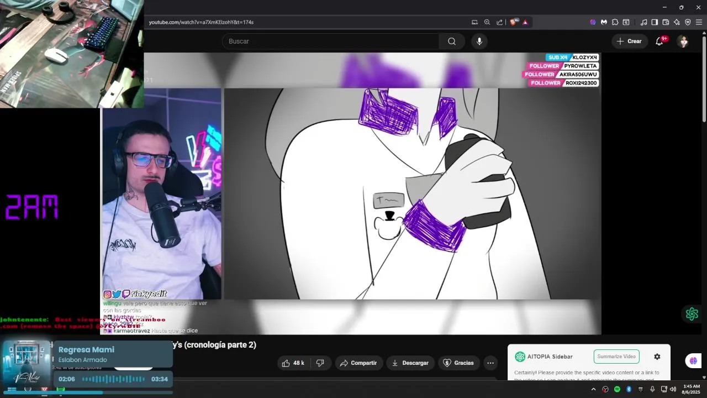Click the purple brain floating button
This screenshot has width=707, height=398.
(x=693, y=360)
